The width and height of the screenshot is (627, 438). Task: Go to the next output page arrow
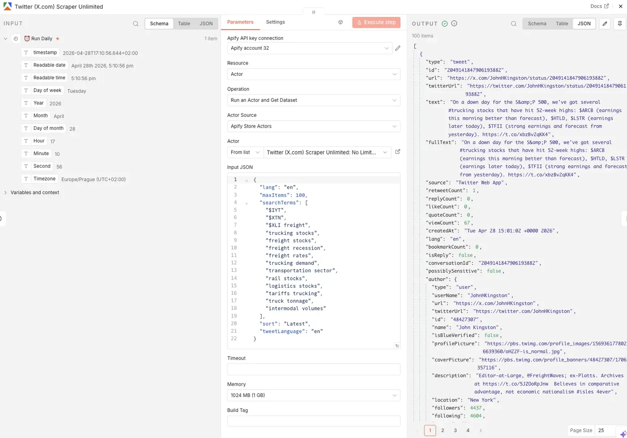[x=481, y=430]
